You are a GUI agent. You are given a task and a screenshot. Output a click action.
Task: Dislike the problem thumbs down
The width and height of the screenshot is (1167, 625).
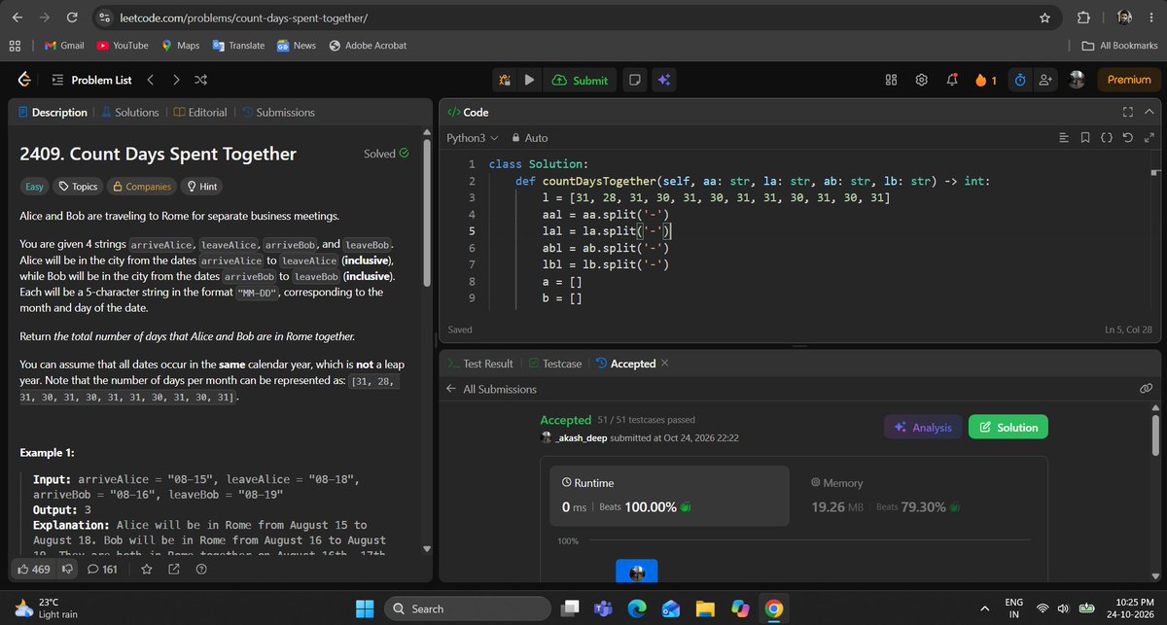(x=68, y=569)
